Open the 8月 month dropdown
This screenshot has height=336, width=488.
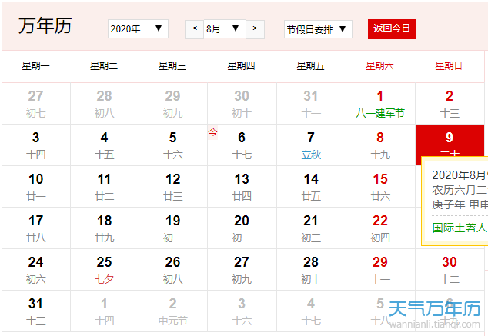(225, 29)
